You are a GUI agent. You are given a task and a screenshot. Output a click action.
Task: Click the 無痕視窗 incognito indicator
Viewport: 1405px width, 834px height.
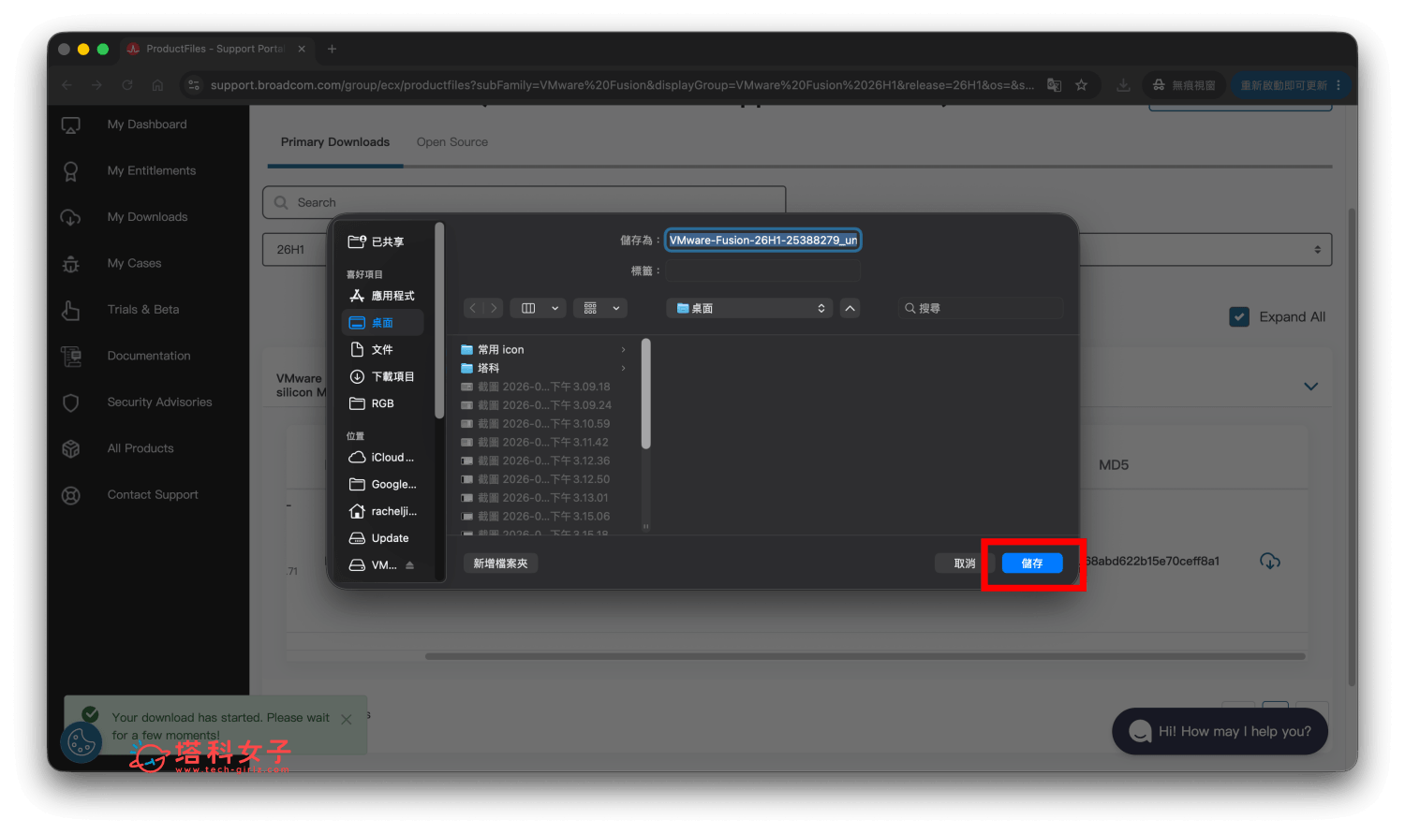pos(1185,85)
